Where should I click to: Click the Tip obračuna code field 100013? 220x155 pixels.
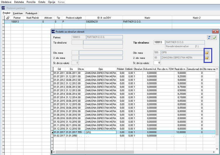(159, 42)
